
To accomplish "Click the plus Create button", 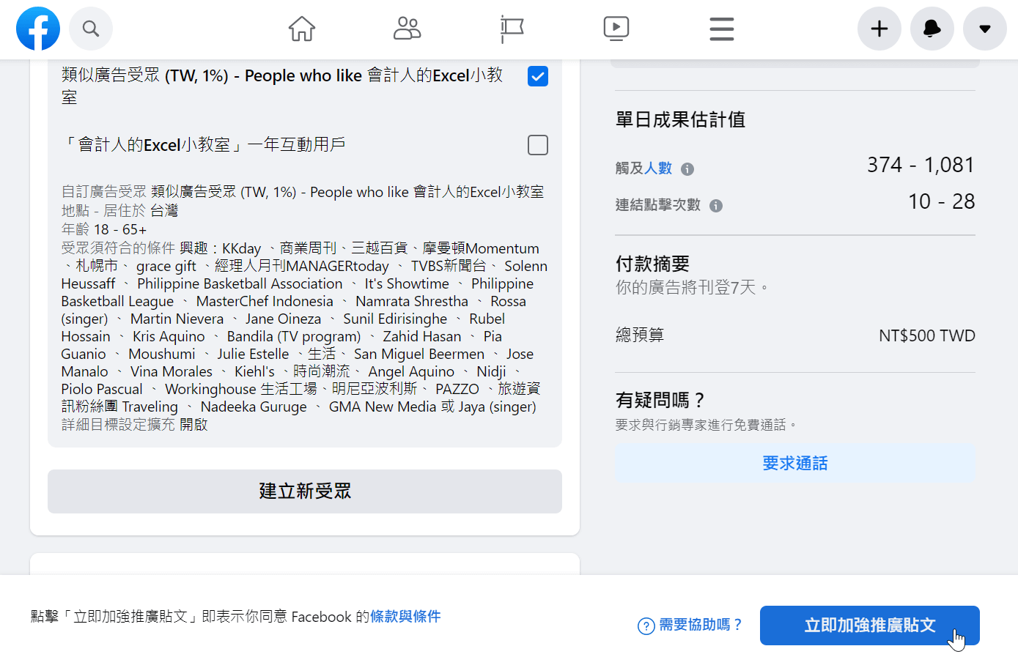I will click(x=879, y=29).
